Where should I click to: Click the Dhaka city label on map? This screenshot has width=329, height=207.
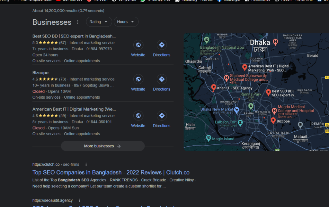260,46
